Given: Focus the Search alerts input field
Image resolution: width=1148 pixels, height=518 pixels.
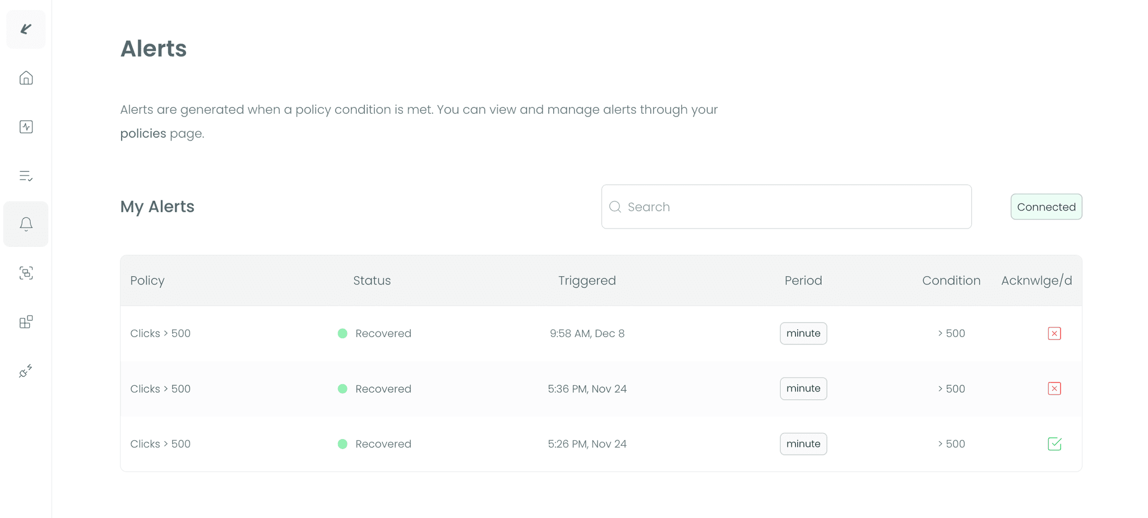Looking at the screenshot, I should (x=786, y=207).
